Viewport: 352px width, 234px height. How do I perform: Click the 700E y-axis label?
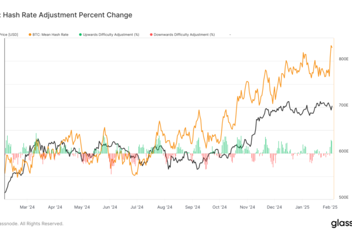pos(343,105)
